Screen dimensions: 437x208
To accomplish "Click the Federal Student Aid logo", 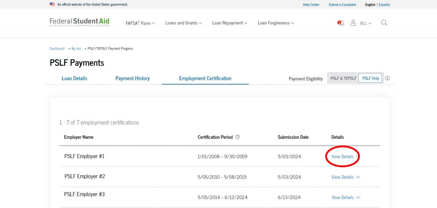I will tap(79, 23).
